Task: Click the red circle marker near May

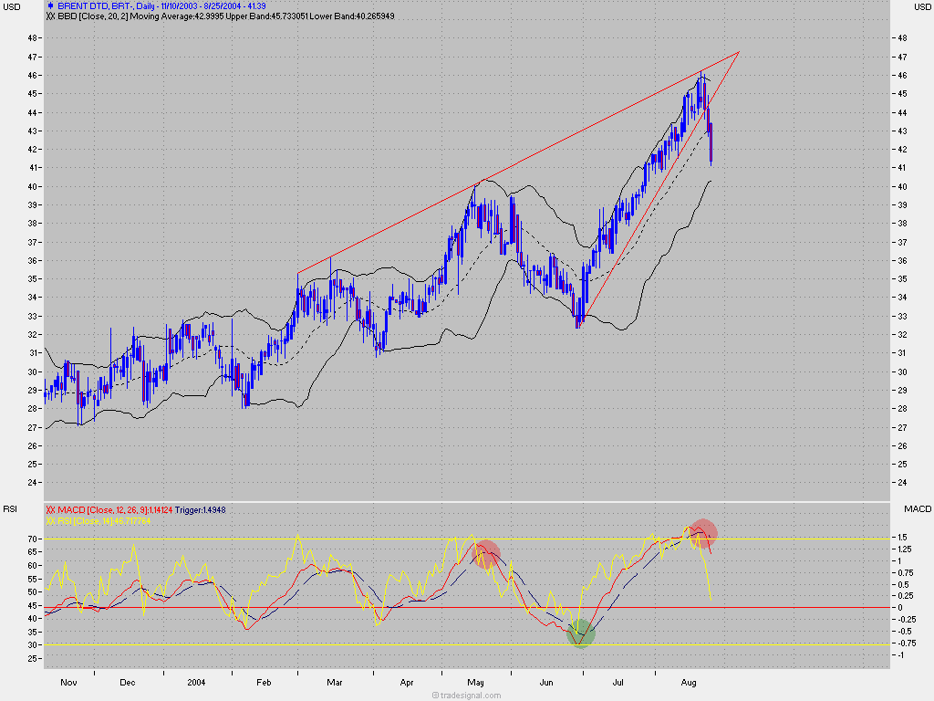Action: (486, 553)
